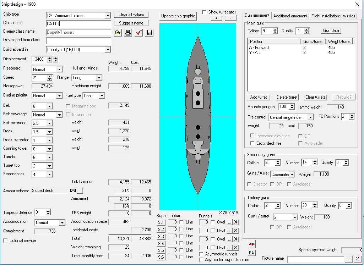The image size is (364, 265).
Task: Open the Flight installations, missiles tab
Action: pos(333,16)
